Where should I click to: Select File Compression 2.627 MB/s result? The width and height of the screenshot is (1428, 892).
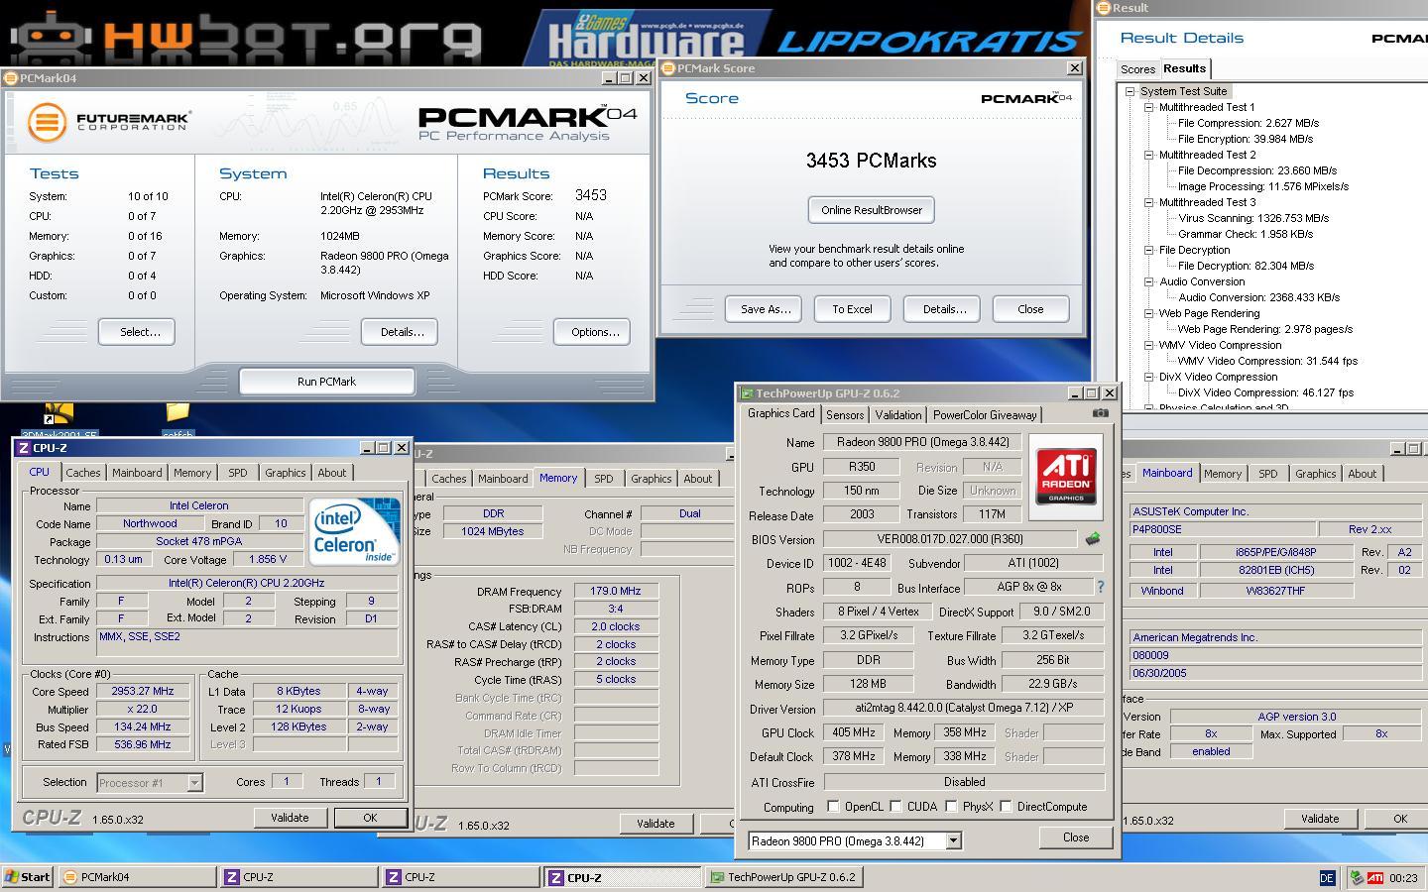point(1248,123)
